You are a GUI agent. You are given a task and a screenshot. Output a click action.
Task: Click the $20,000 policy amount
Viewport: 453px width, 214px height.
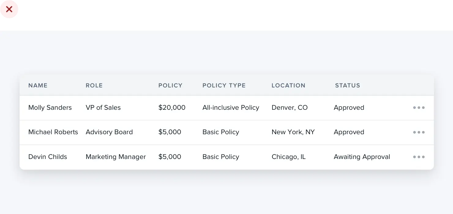tap(172, 108)
